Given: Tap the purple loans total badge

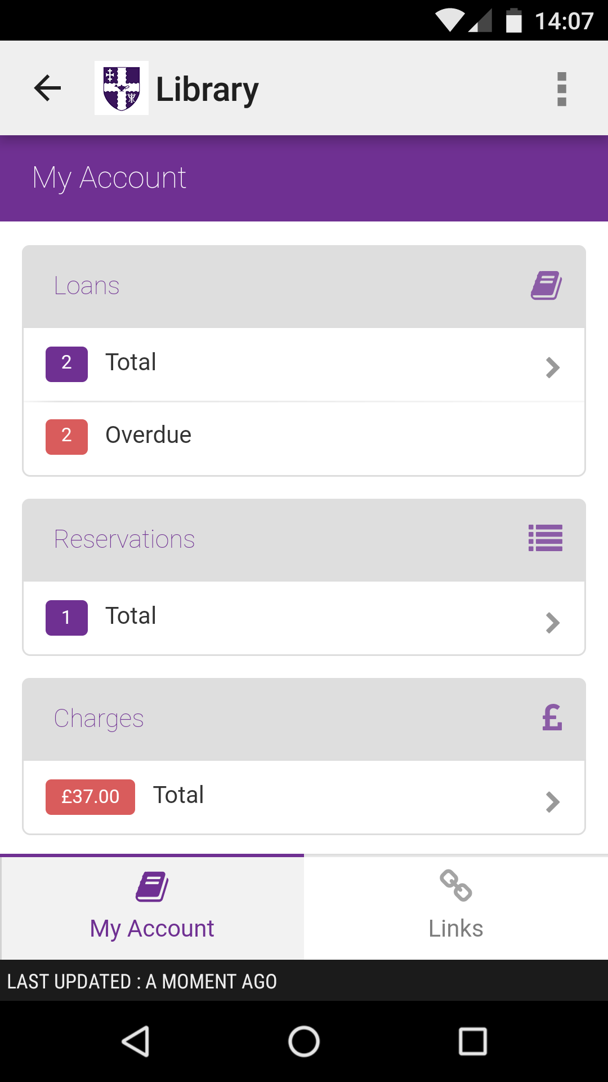Looking at the screenshot, I should [x=66, y=364].
